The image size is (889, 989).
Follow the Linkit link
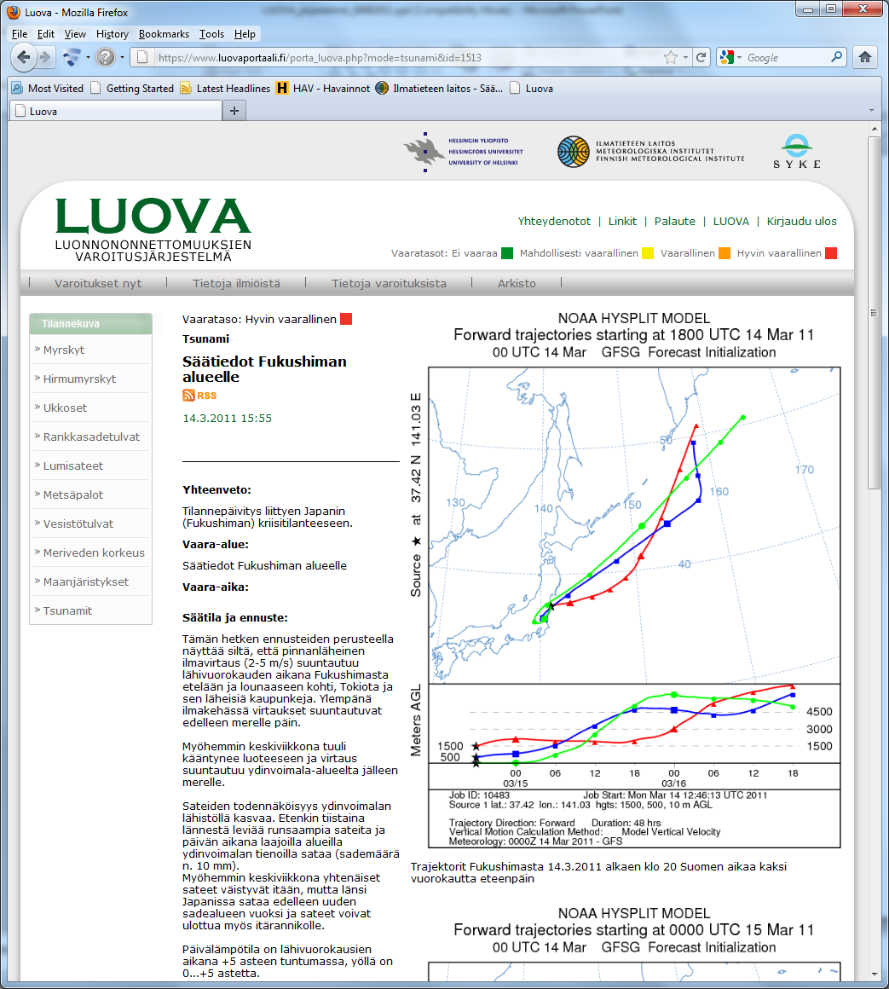click(x=622, y=222)
